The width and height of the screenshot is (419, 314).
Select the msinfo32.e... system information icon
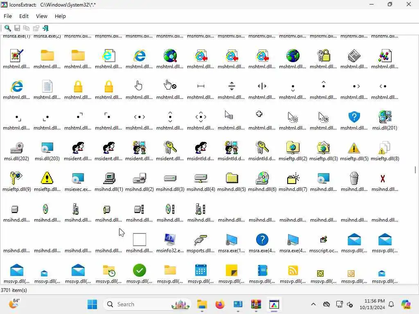pos(170,240)
